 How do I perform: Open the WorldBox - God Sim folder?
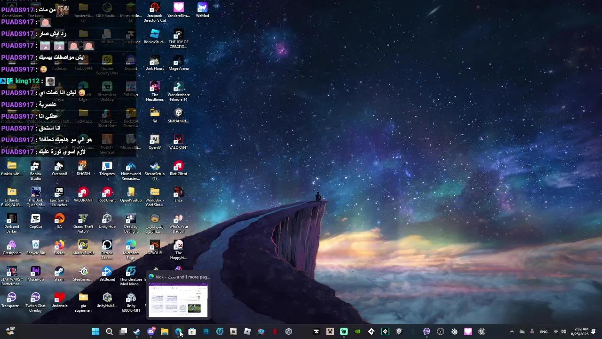point(155,197)
